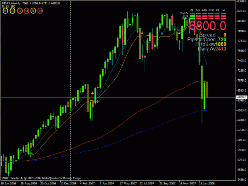Click the MACD signal bar under M1

[192, 13]
